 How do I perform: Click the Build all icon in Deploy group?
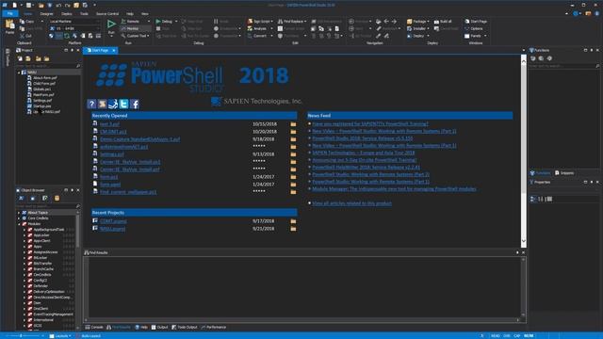[436, 22]
